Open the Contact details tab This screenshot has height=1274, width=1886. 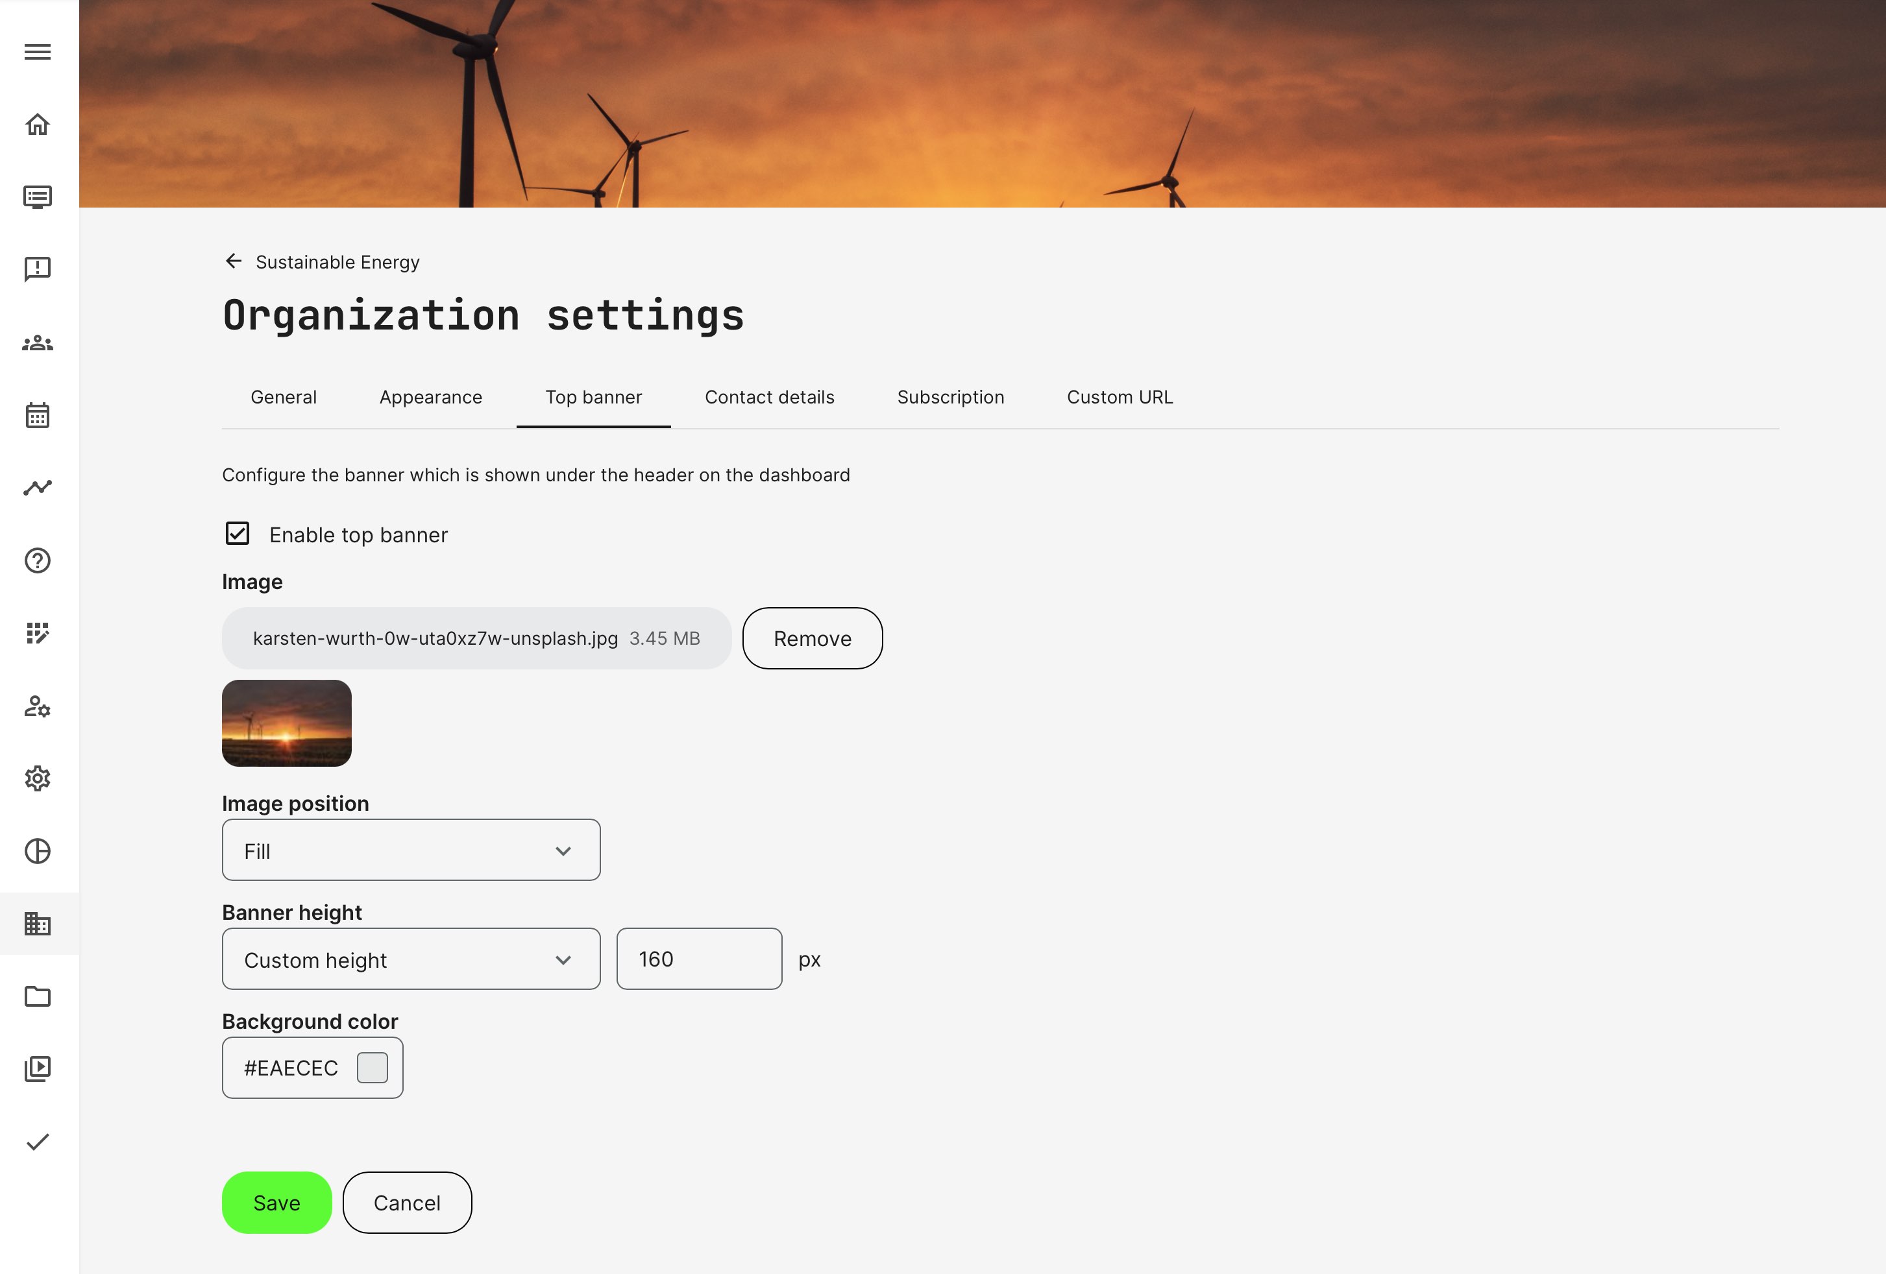click(x=768, y=398)
